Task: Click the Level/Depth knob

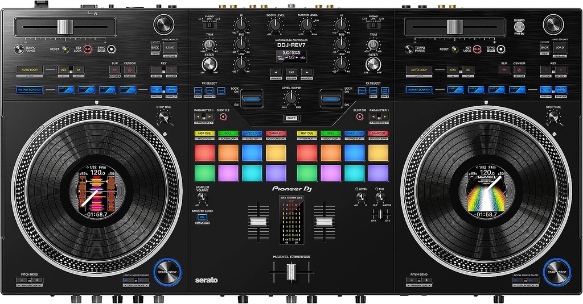Action: tap(291, 98)
